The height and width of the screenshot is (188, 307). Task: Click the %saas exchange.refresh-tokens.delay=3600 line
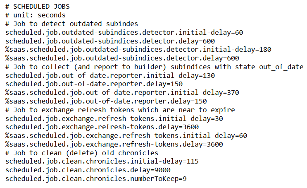114,144
